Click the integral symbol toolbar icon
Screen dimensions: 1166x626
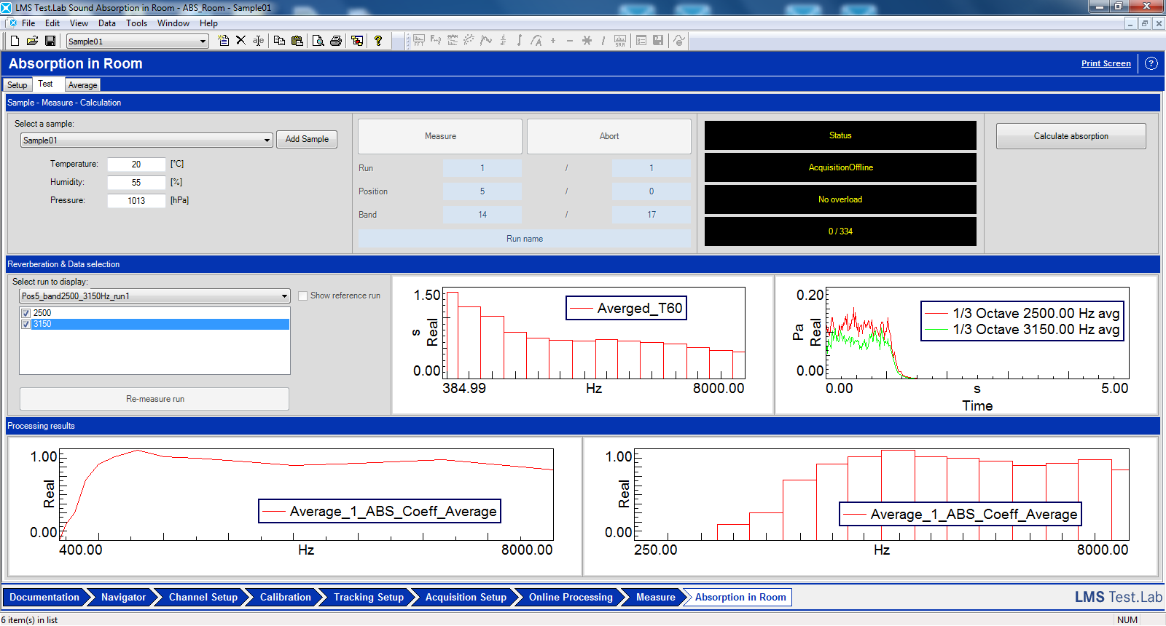tap(519, 41)
